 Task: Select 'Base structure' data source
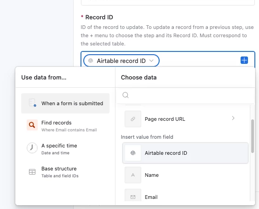click(x=65, y=172)
